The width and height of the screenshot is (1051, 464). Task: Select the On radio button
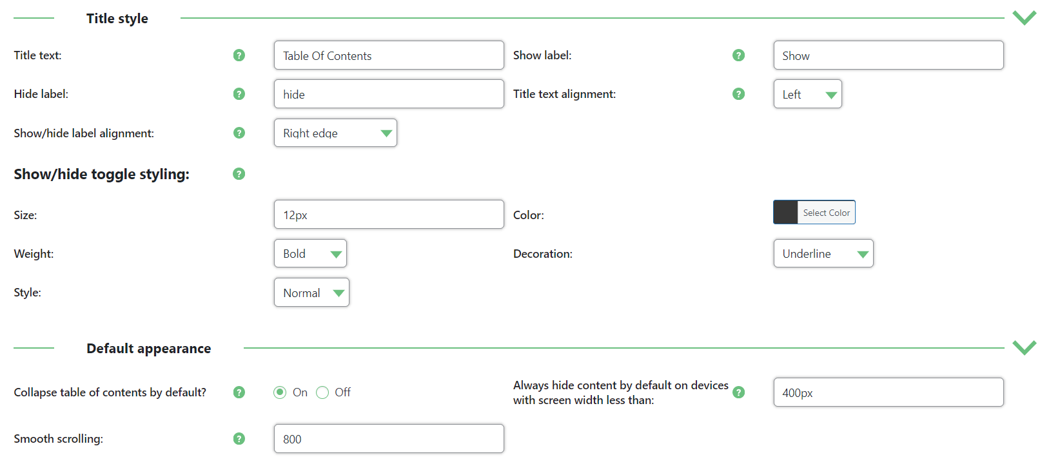coord(280,392)
